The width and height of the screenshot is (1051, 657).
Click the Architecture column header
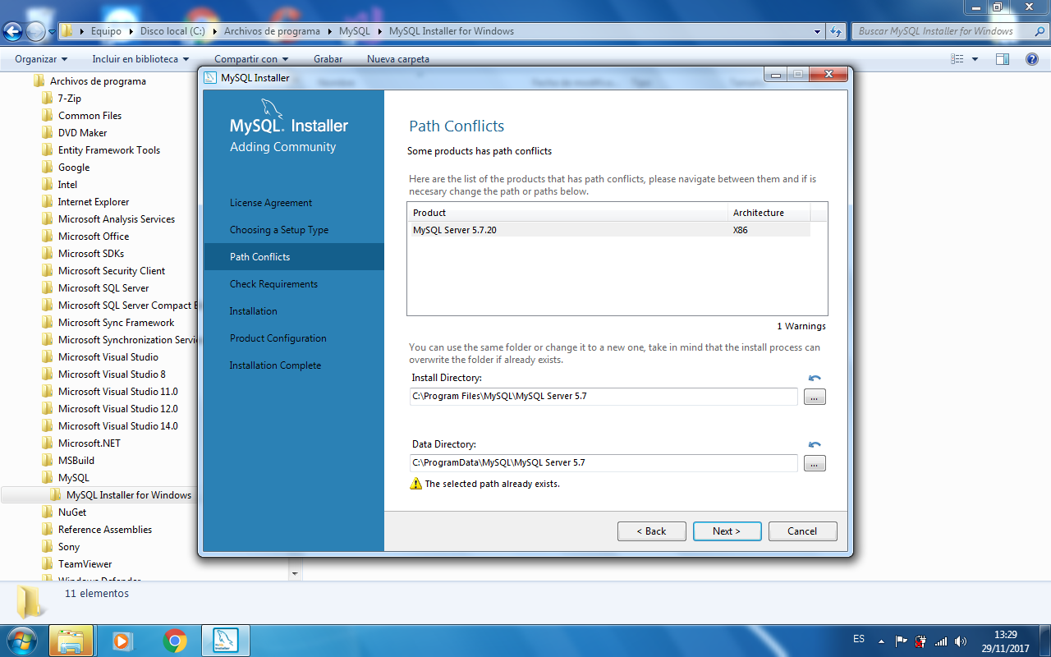pos(769,213)
